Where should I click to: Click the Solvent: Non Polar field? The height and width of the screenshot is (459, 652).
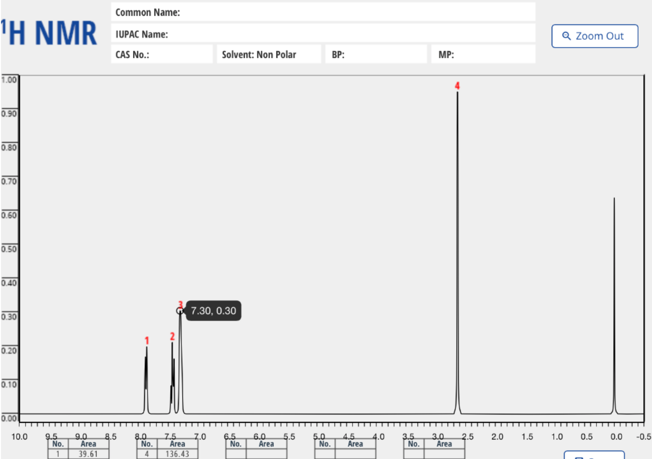pyautogui.click(x=269, y=54)
